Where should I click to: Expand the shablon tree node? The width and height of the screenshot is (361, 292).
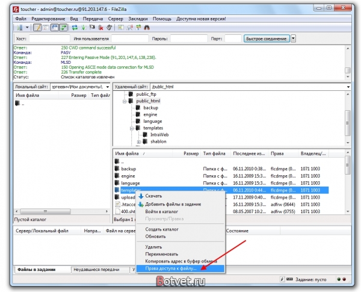point(139,141)
